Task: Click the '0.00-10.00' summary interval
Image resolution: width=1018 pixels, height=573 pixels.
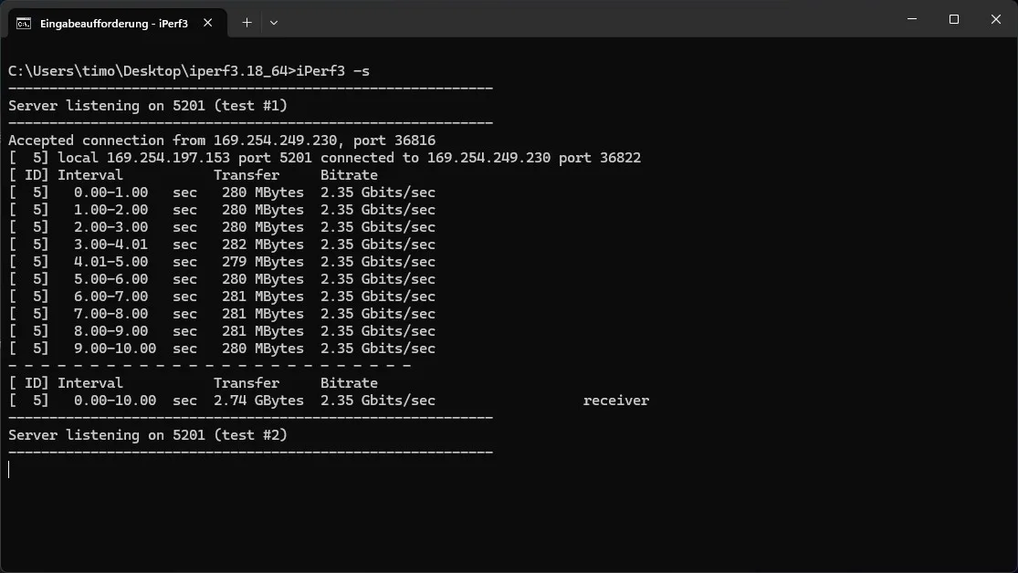Action: 115,401
